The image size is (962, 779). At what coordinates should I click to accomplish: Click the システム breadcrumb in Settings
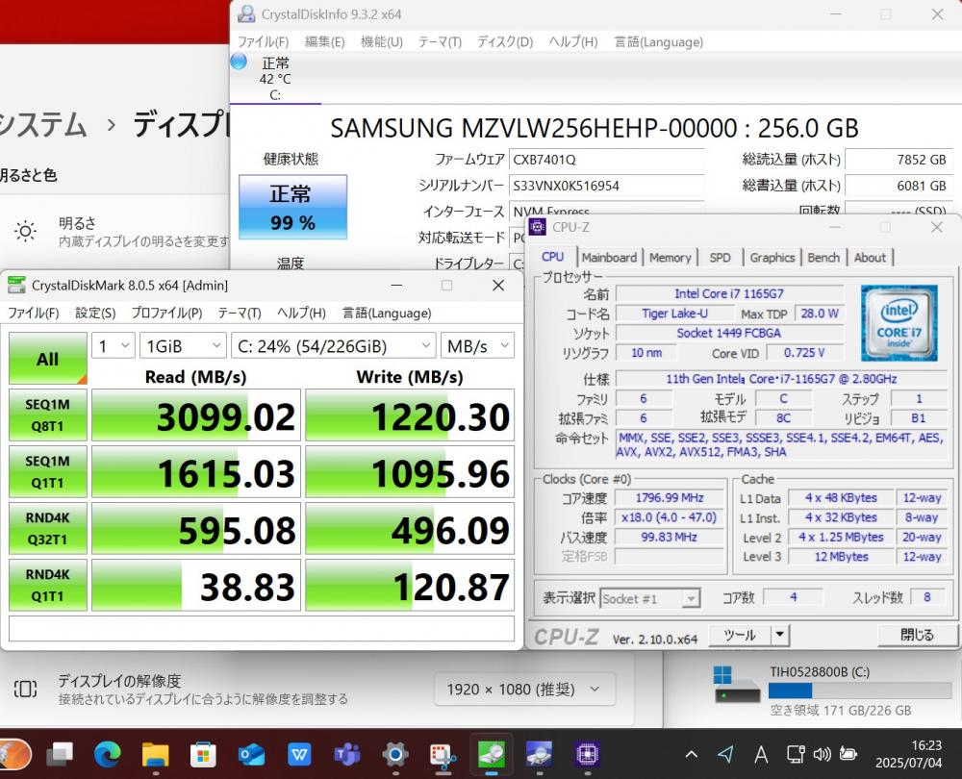tap(43, 125)
